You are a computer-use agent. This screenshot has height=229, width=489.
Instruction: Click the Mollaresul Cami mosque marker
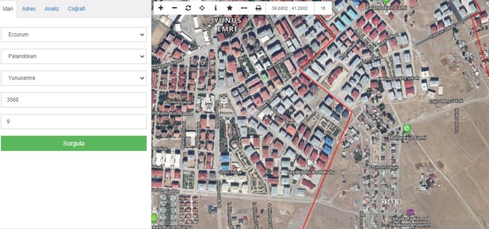click(407, 128)
